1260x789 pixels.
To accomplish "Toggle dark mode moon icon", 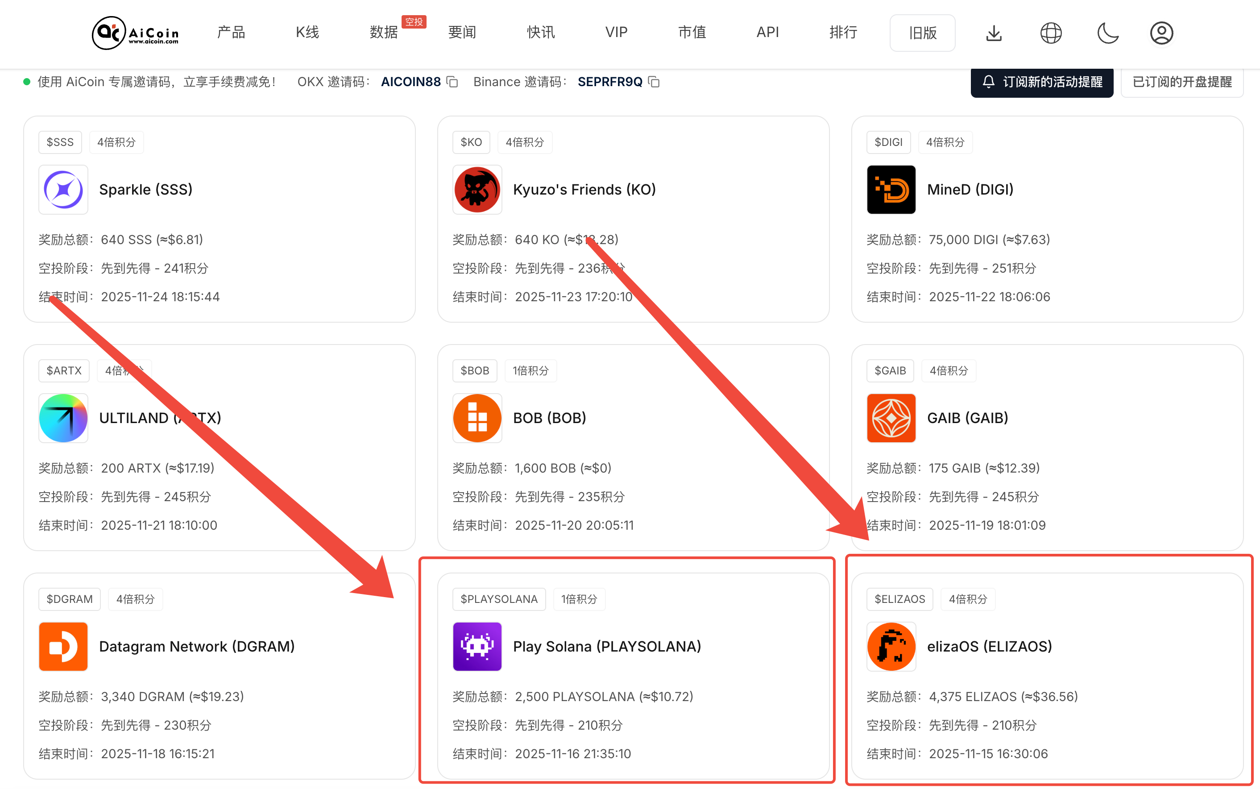I will [x=1108, y=33].
